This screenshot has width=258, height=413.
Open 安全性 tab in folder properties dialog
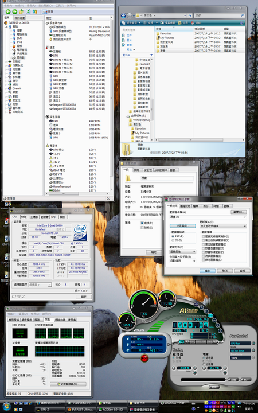(147, 170)
